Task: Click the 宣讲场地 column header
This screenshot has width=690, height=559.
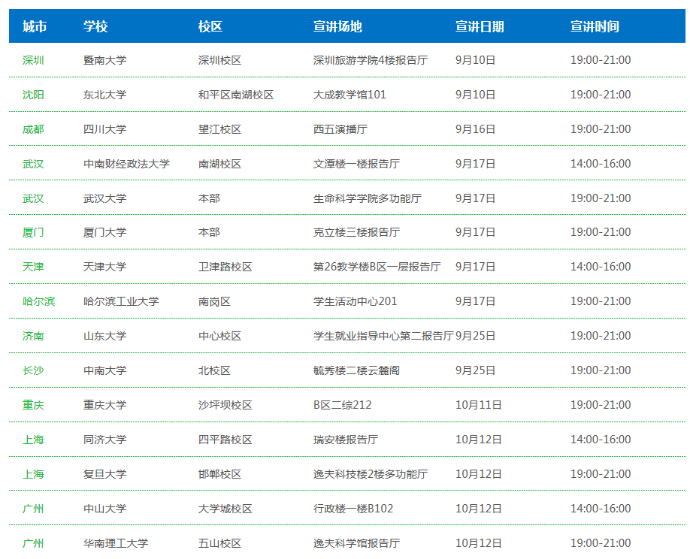Action: pyautogui.click(x=337, y=26)
